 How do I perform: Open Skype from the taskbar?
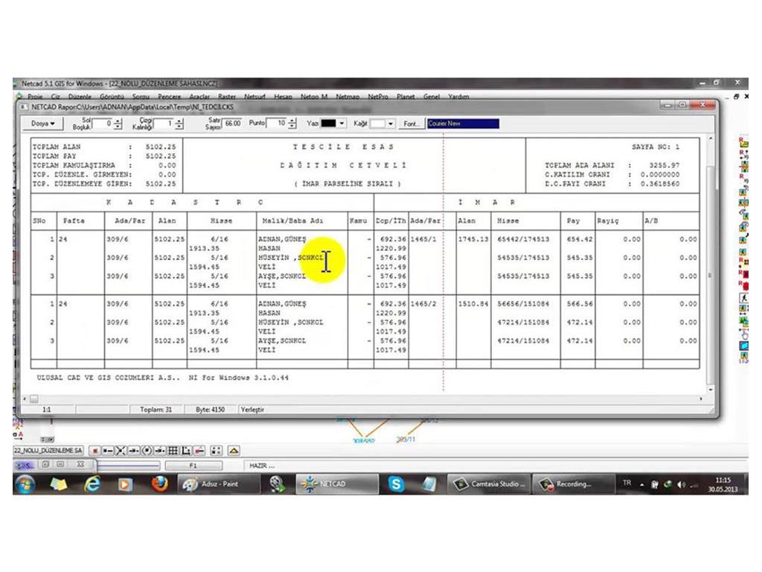tap(396, 484)
